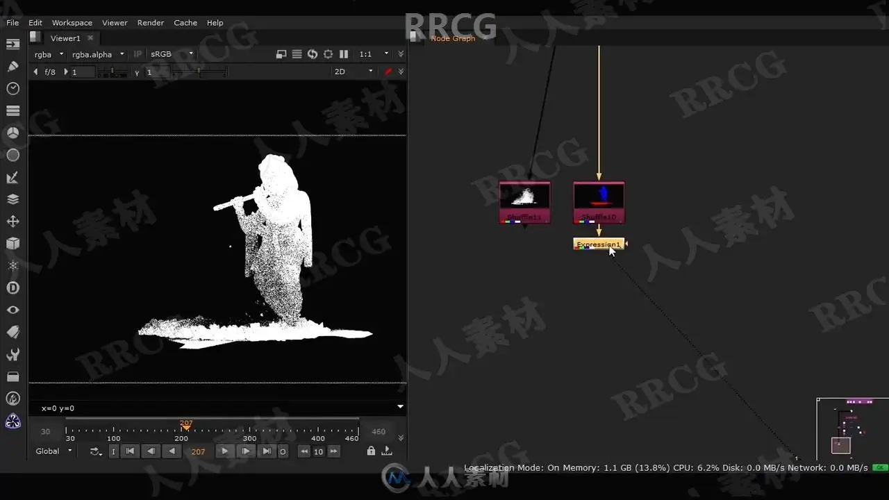Click the viewer refresh update icon
Viewport: 889px width, 500px height.
(313, 54)
